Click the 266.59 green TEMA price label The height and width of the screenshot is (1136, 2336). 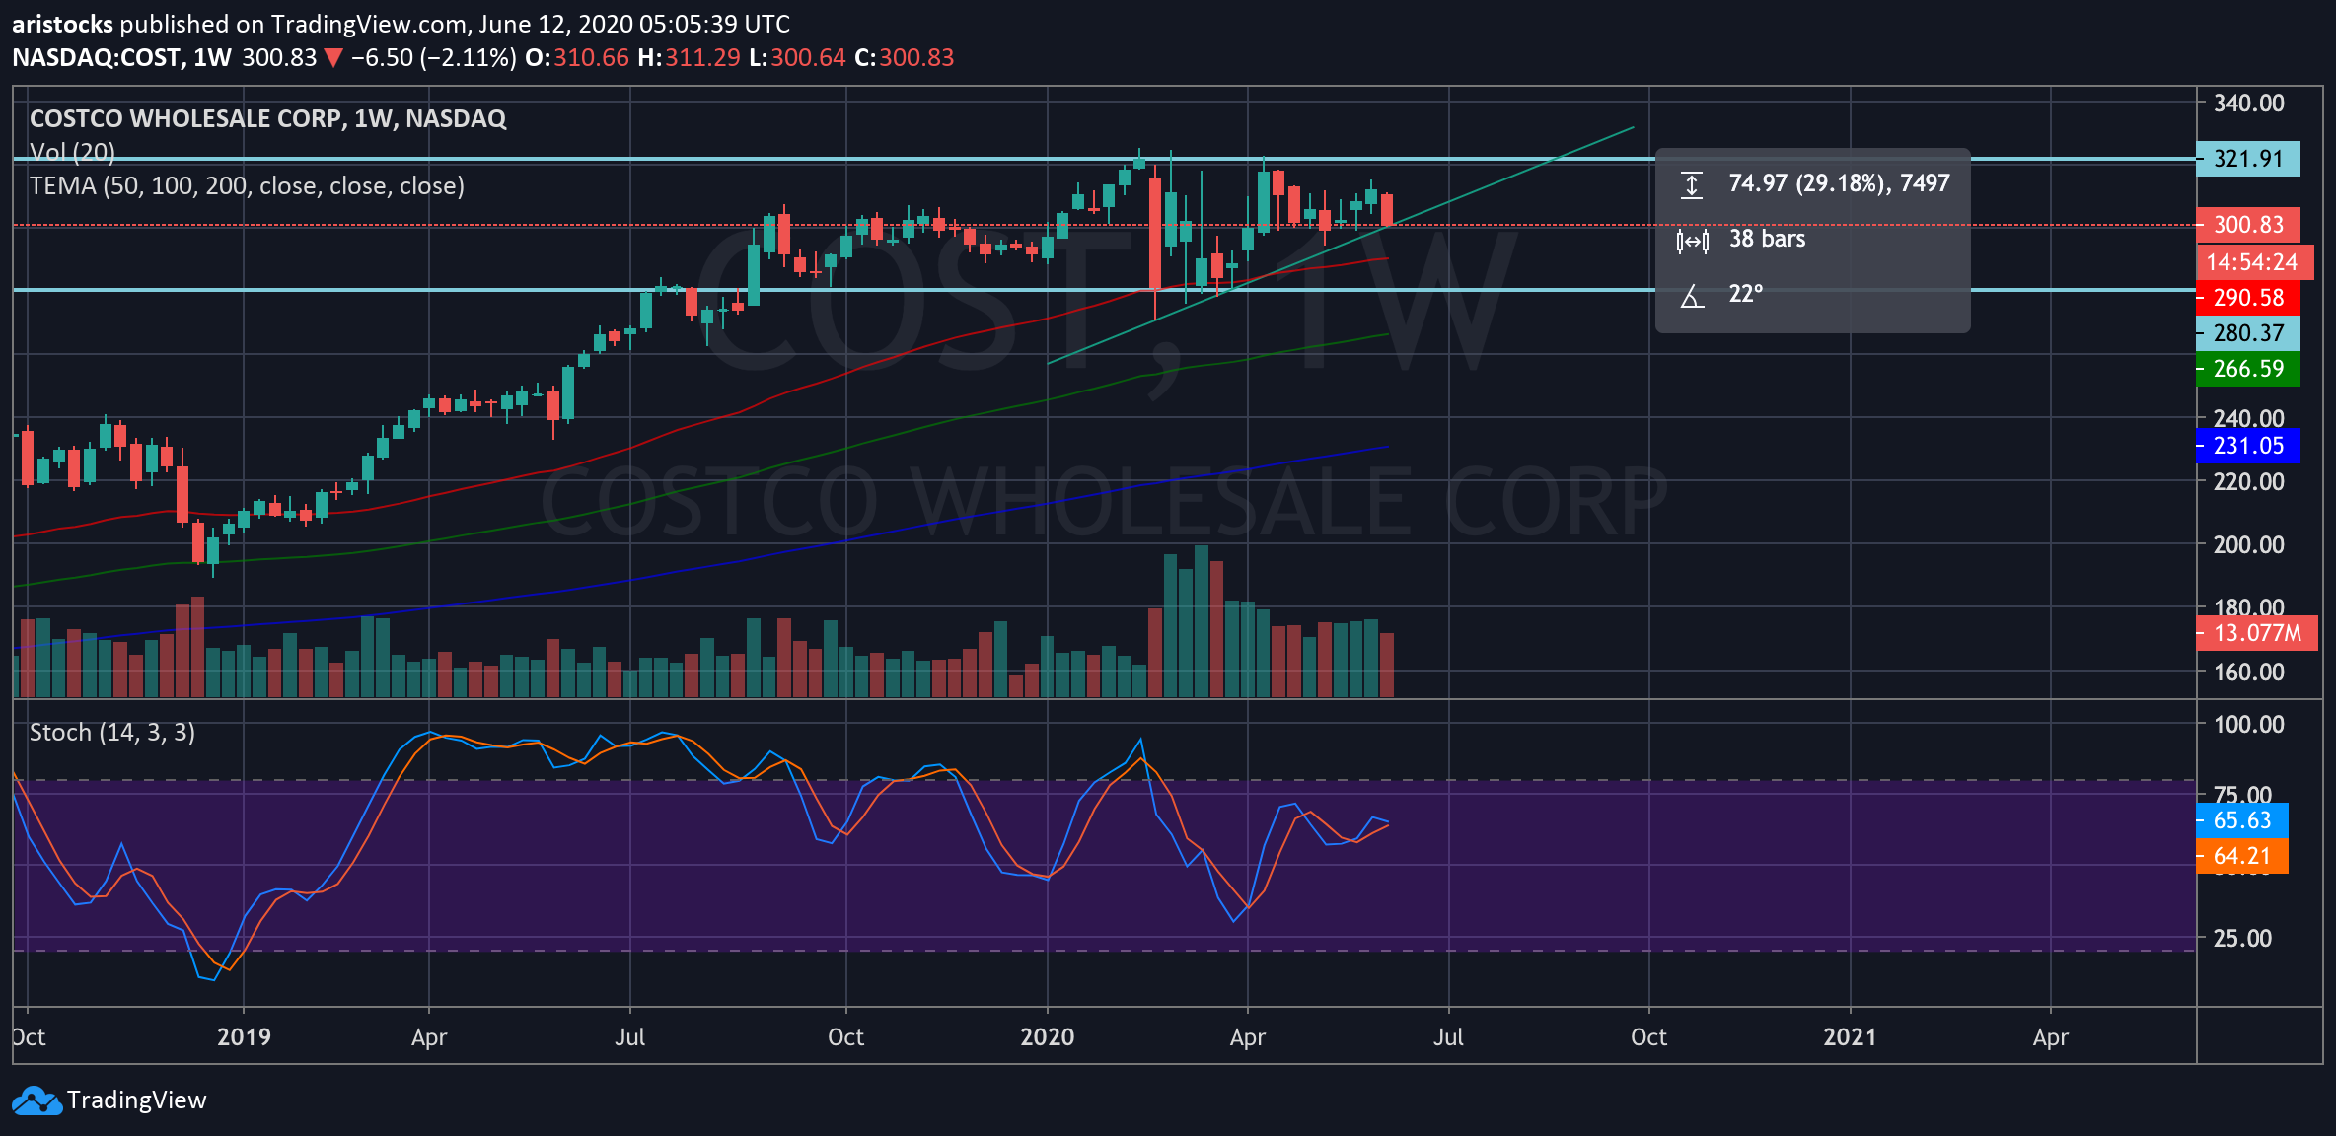coord(2248,369)
